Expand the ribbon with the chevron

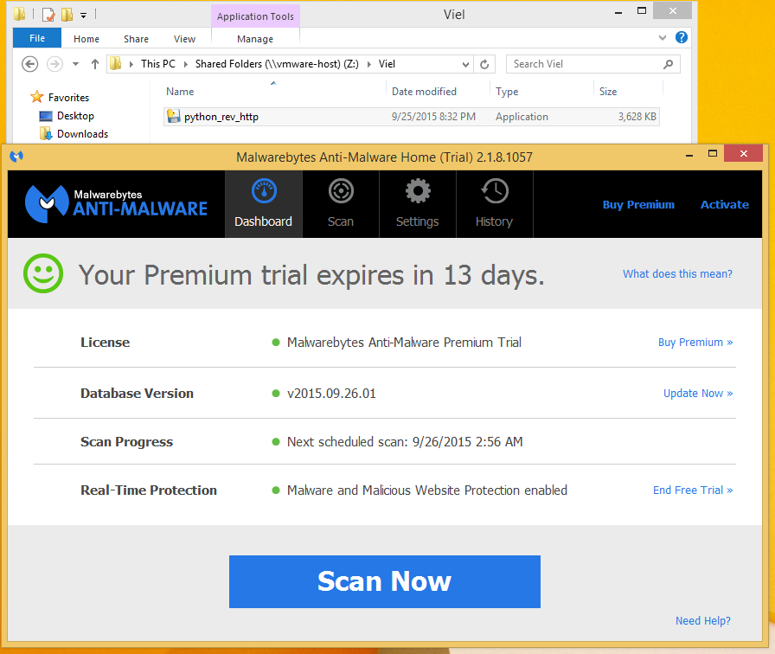coord(663,37)
